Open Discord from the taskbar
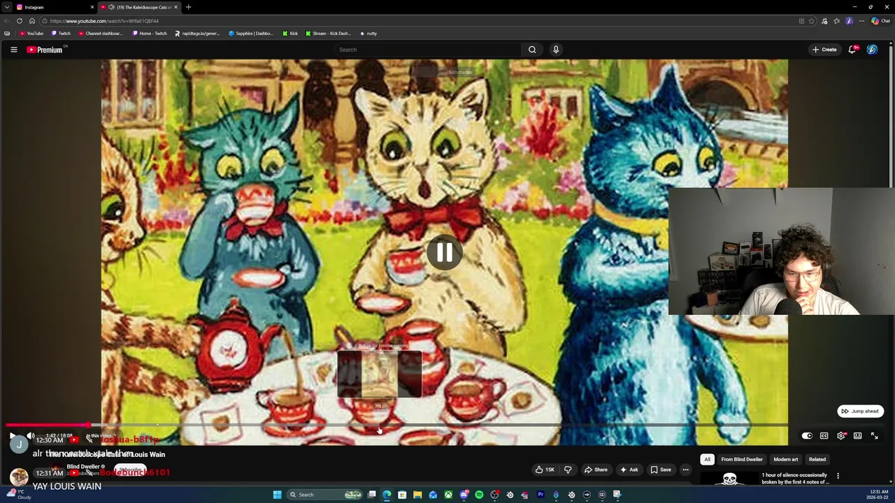The width and height of the screenshot is (895, 503). tap(464, 495)
